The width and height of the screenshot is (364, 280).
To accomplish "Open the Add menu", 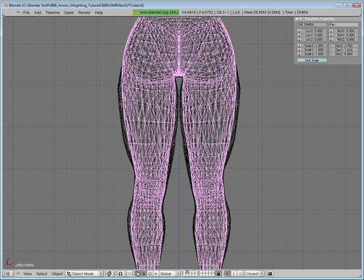I will coord(38,12).
